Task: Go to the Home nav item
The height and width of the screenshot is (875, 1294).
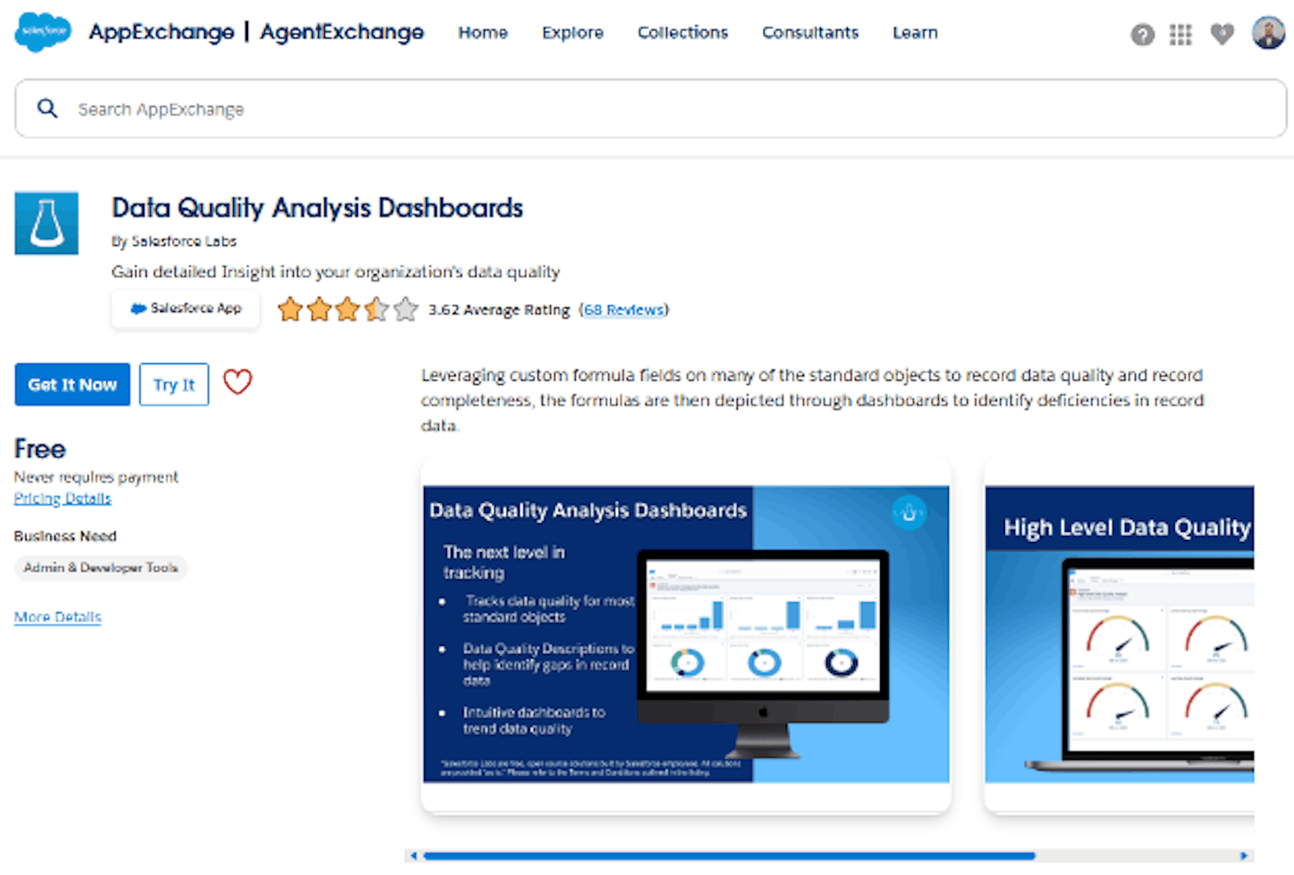Action: 483,32
